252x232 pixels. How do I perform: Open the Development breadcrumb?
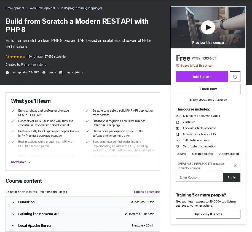(15, 8)
